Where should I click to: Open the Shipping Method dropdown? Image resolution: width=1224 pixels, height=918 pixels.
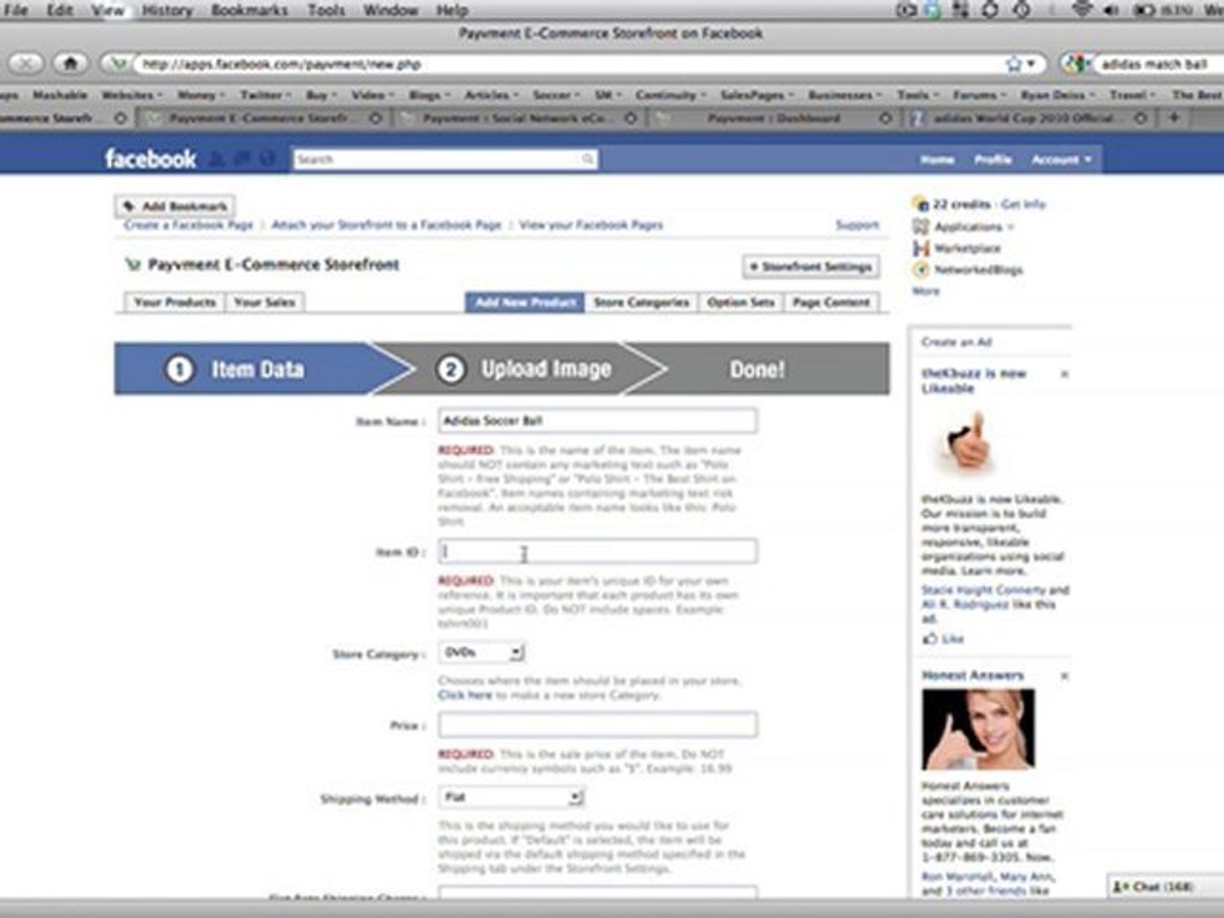point(512,797)
